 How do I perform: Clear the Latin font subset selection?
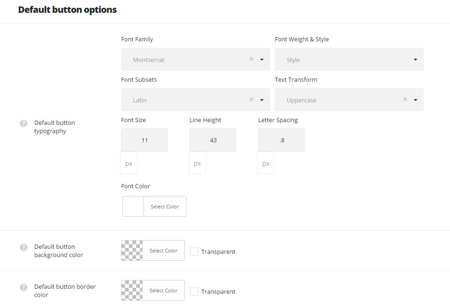pyautogui.click(x=251, y=100)
